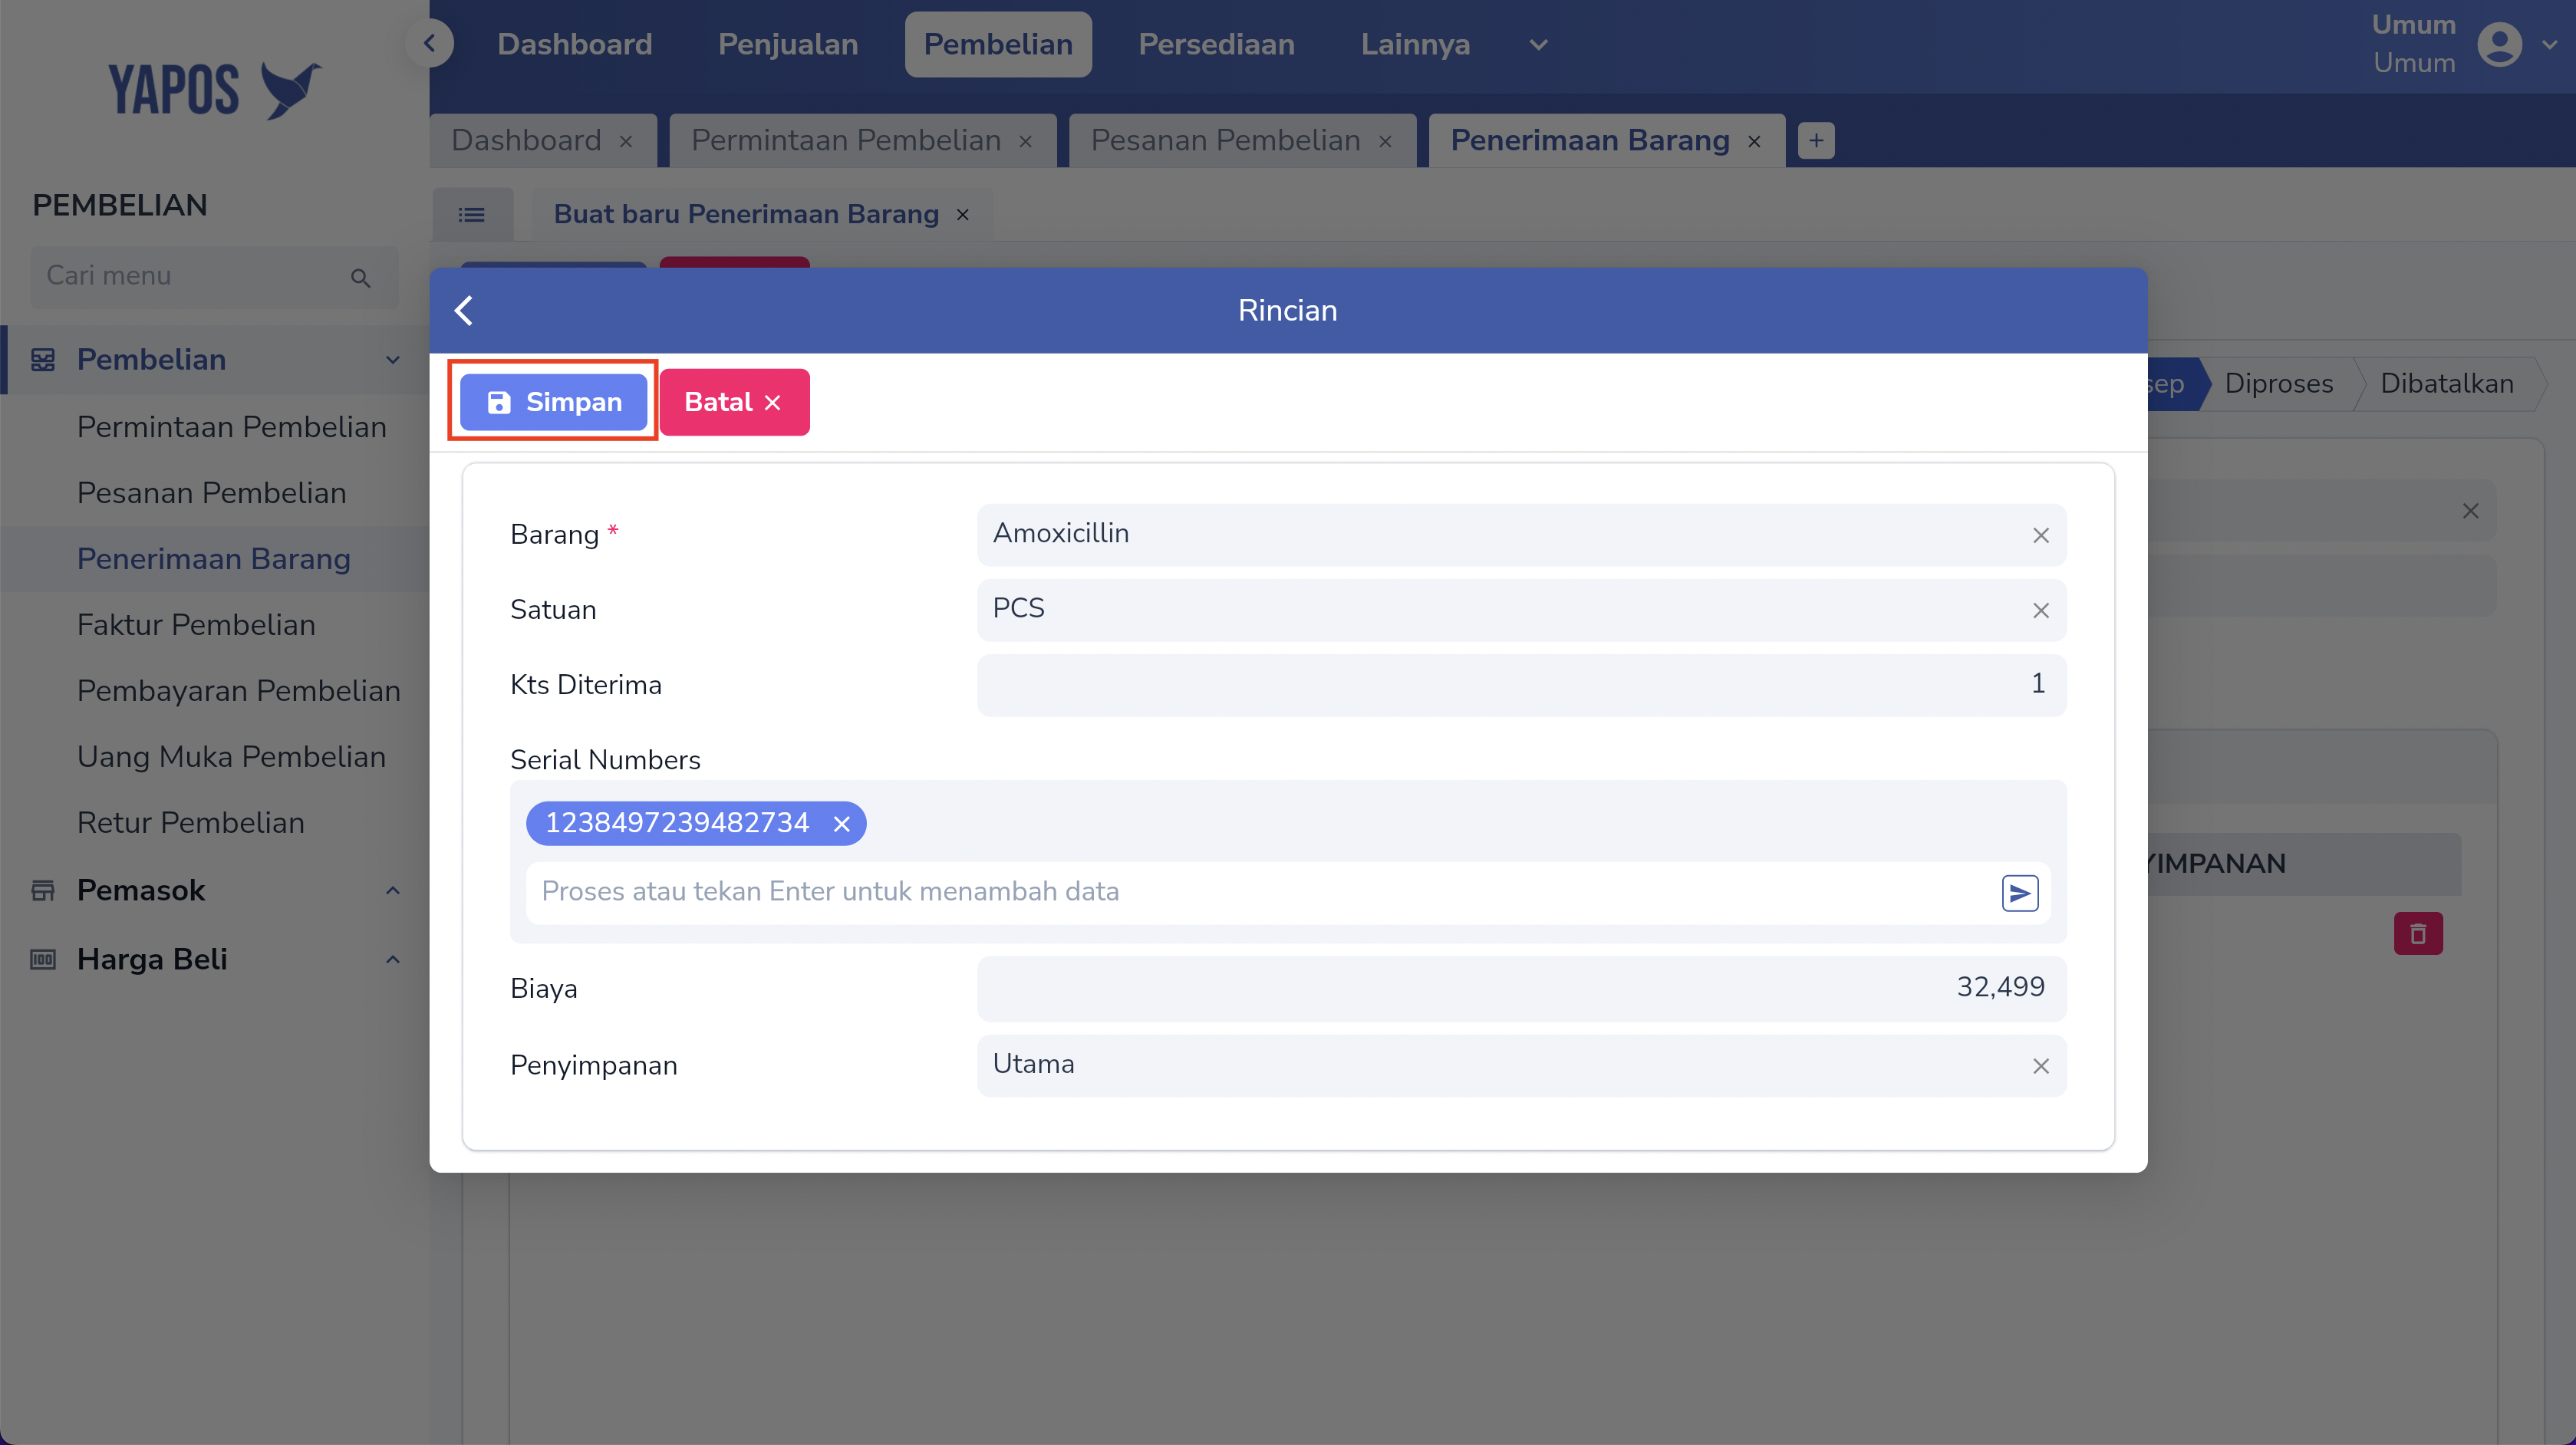Clear the PCS Satuan field

pos(2040,610)
